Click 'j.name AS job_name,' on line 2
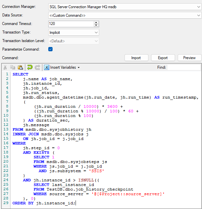Viewport: 202px width, 209px height. (x=48, y=79)
